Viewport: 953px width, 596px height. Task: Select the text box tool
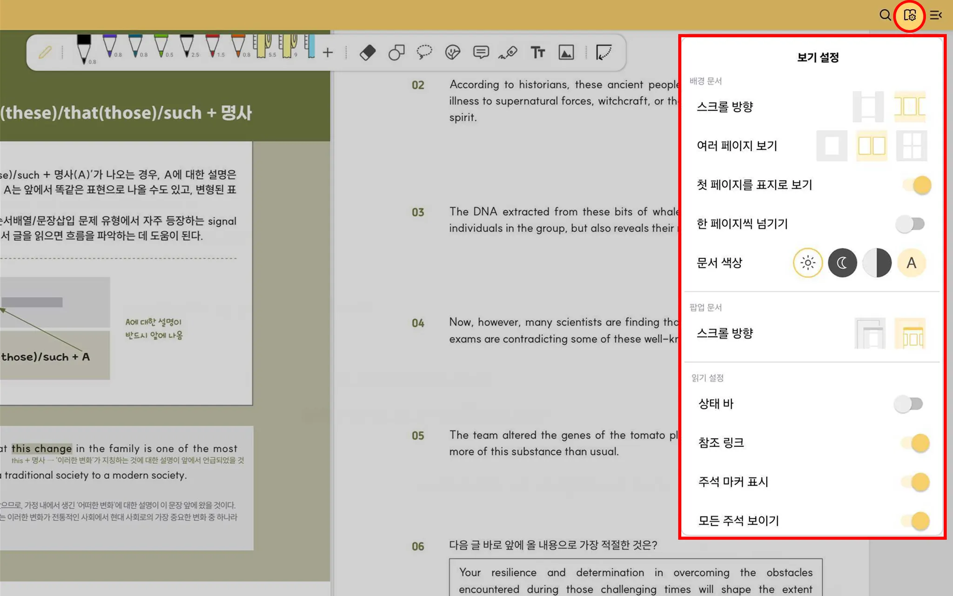point(537,52)
